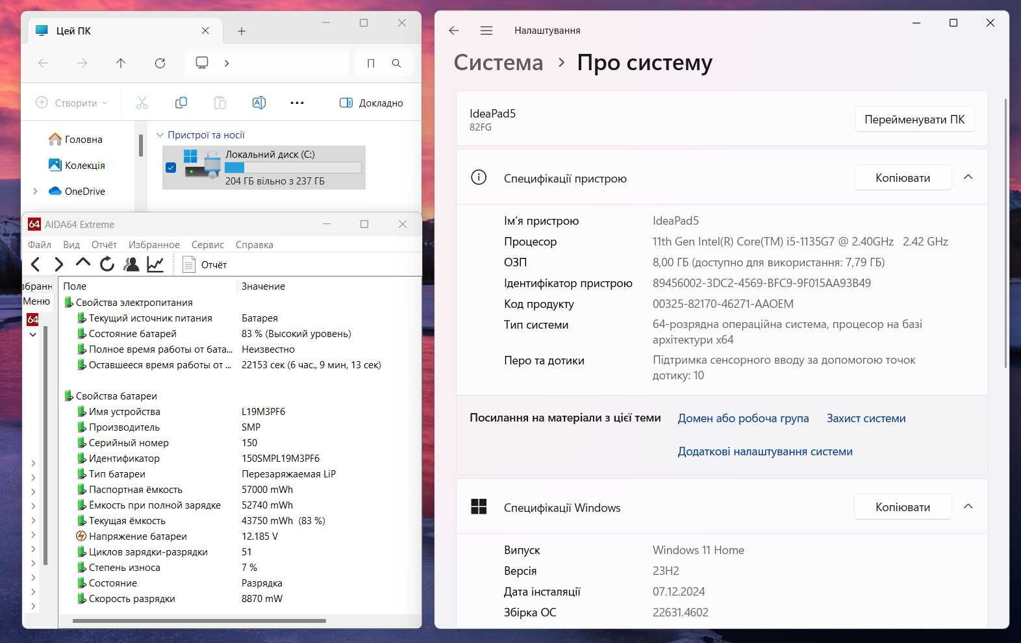Copy Windows specs with Копіювати button
Screen dimensions: 1021x643
(903, 507)
